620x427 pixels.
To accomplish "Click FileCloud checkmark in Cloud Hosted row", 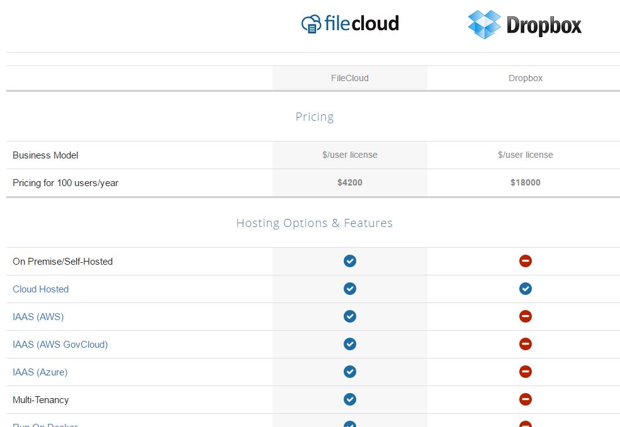I will click(x=350, y=289).
